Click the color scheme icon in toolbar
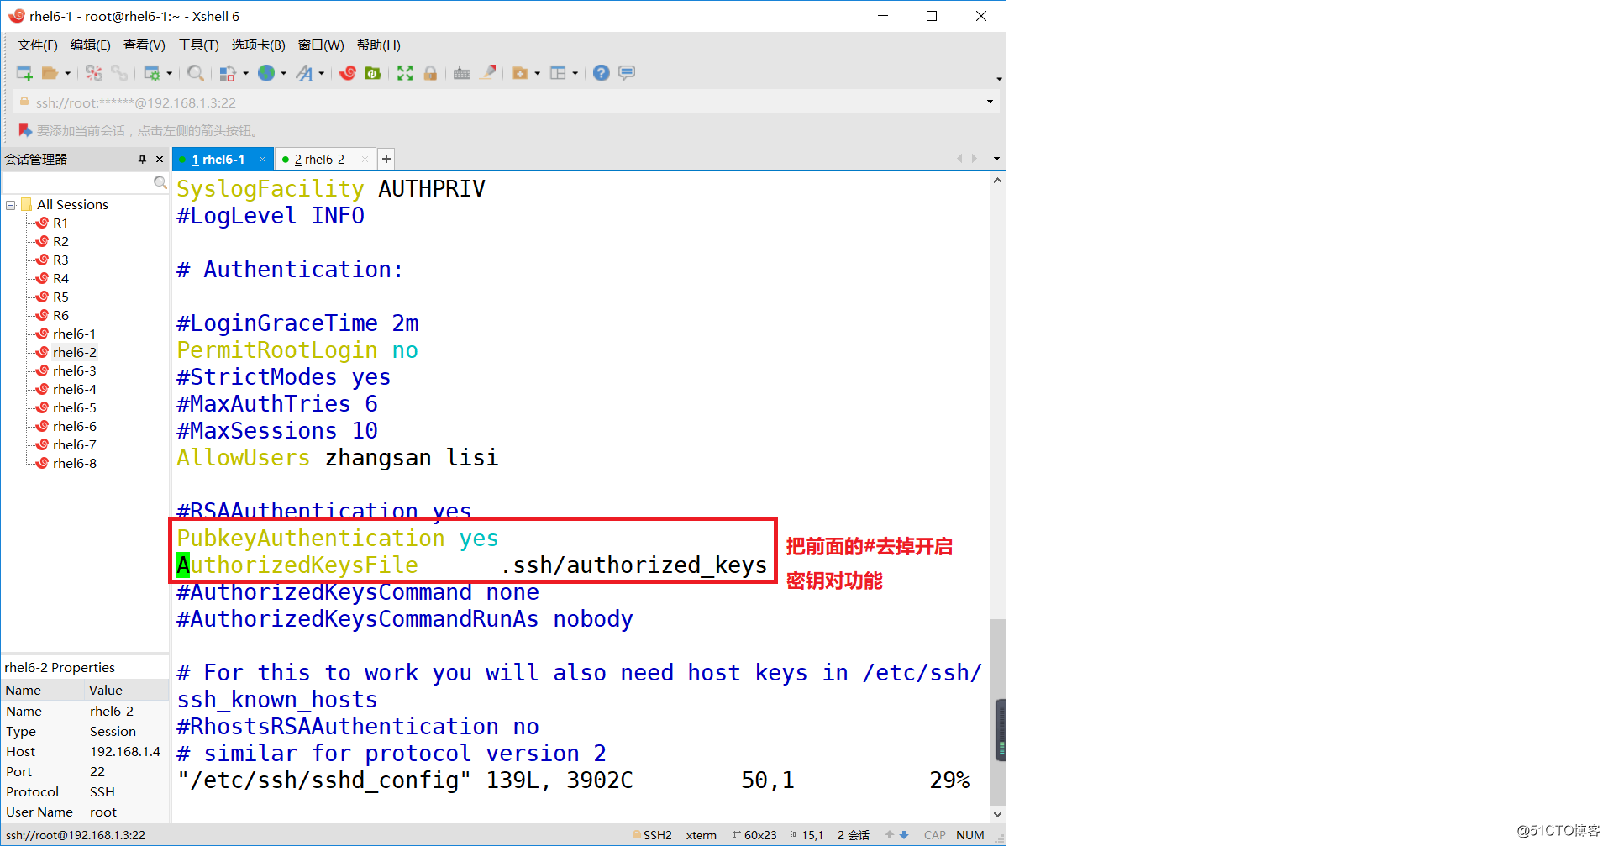 coord(227,73)
